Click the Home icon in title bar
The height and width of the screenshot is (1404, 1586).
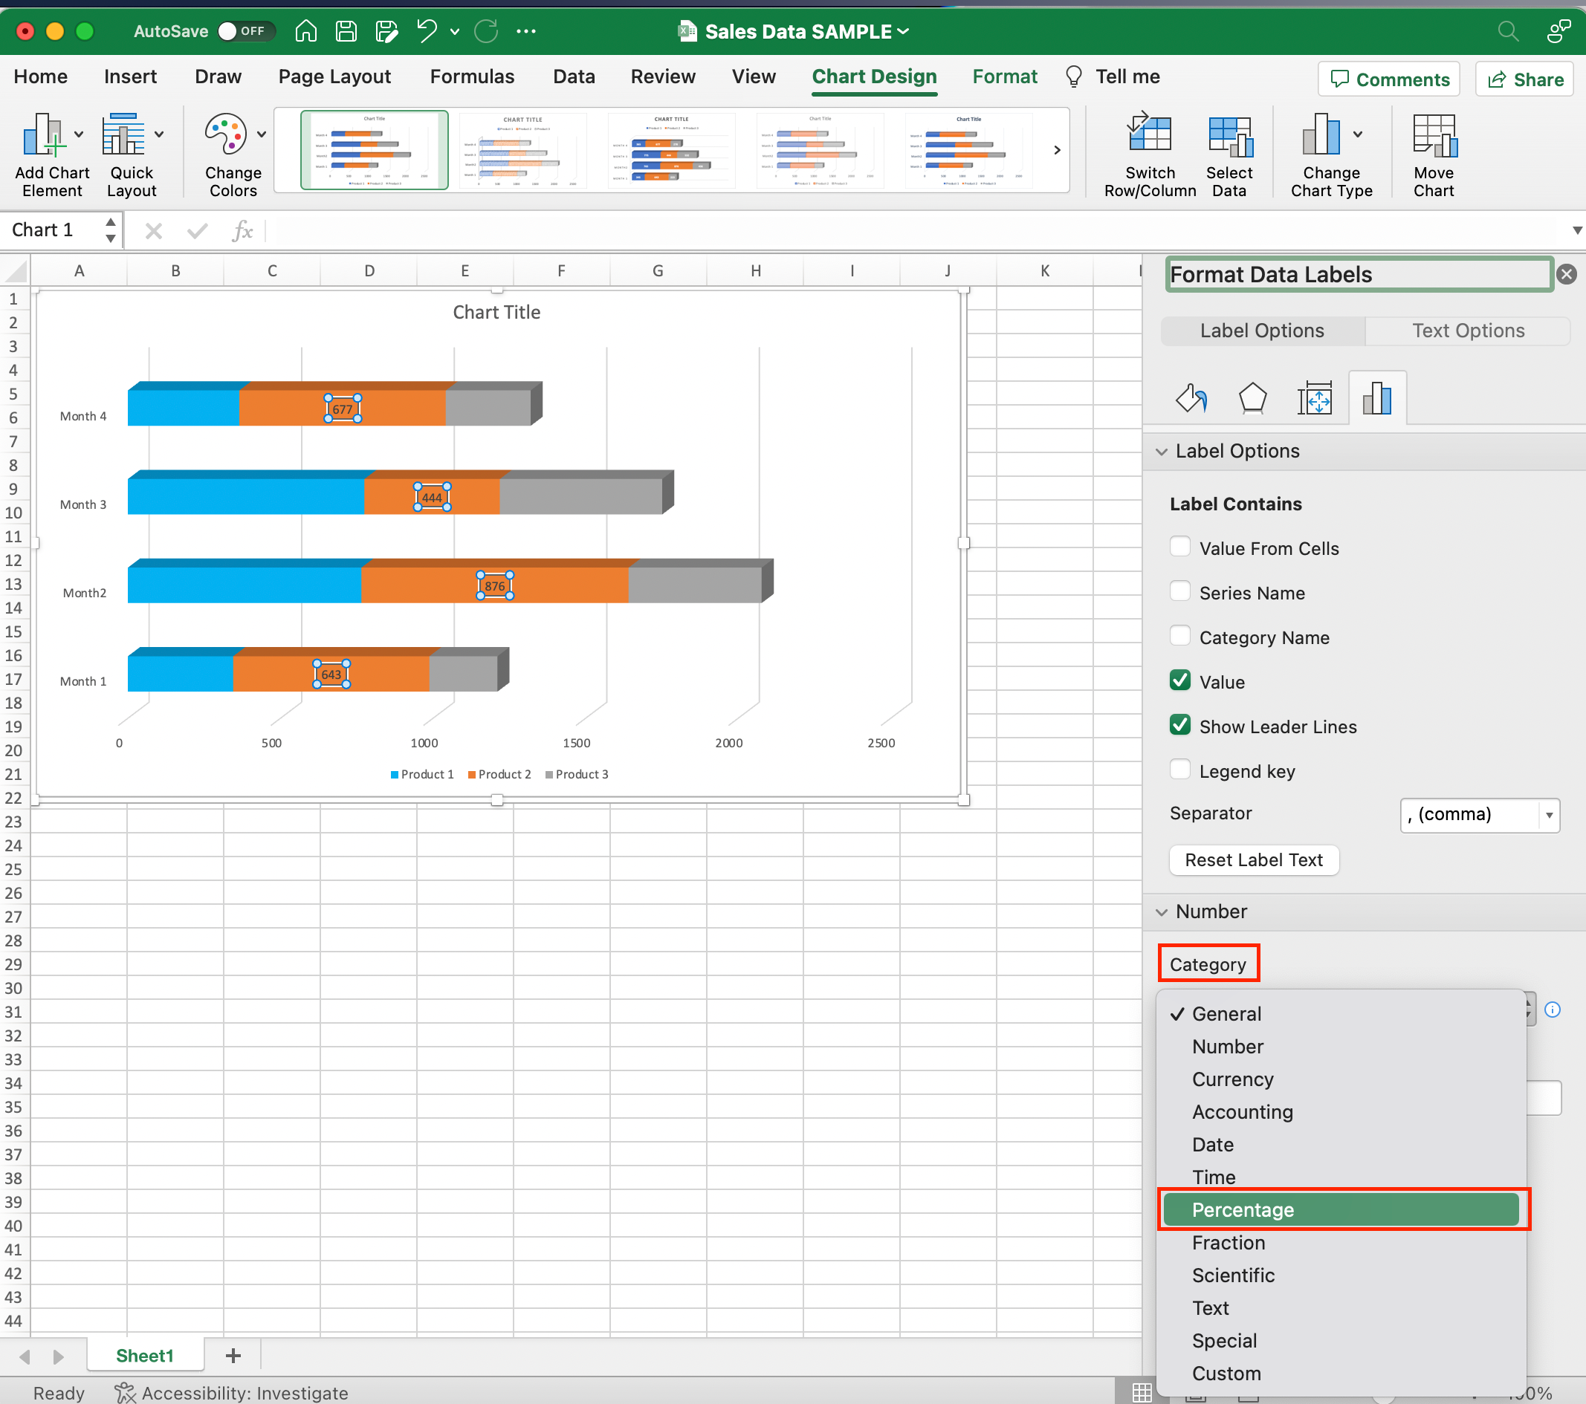pos(305,31)
